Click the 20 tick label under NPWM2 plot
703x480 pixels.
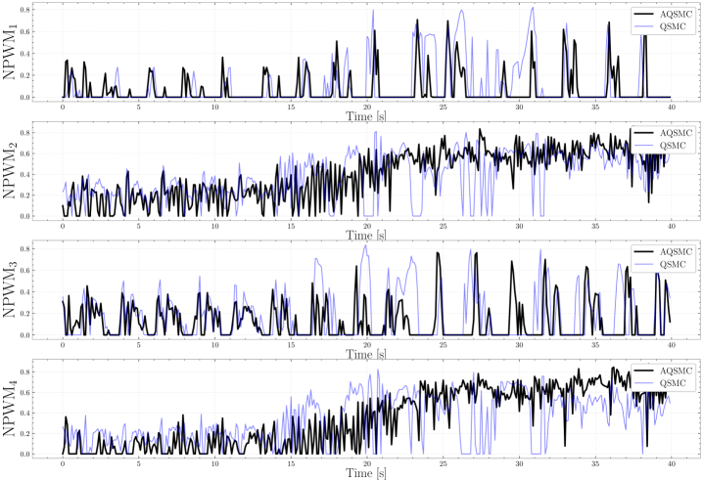pyautogui.click(x=367, y=226)
